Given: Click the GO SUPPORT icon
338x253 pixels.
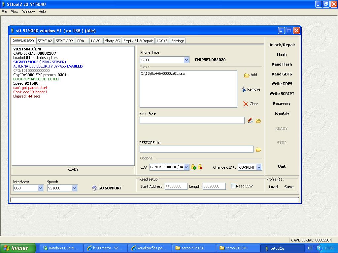Looking at the screenshot, I should point(95,188).
